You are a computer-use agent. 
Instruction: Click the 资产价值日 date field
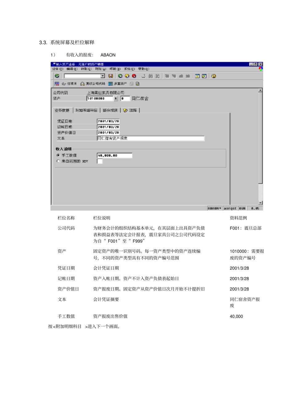(x=108, y=133)
